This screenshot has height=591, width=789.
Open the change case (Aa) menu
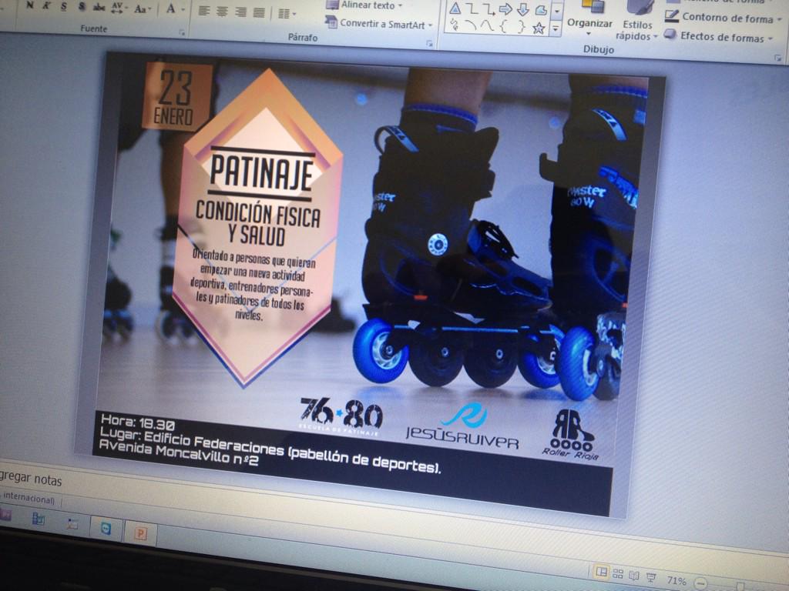(x=143, y=9)
